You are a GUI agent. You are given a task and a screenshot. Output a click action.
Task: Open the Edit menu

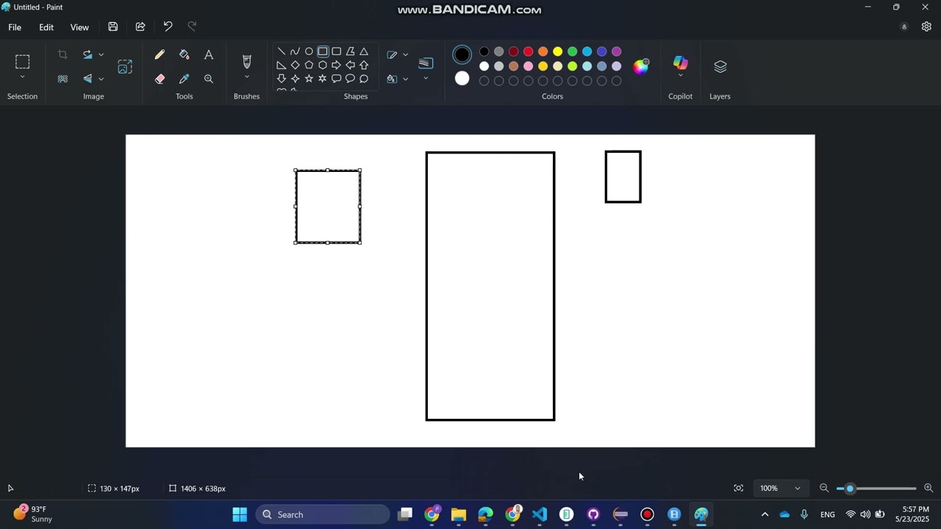pyautogui.click(x=46, y=27)
